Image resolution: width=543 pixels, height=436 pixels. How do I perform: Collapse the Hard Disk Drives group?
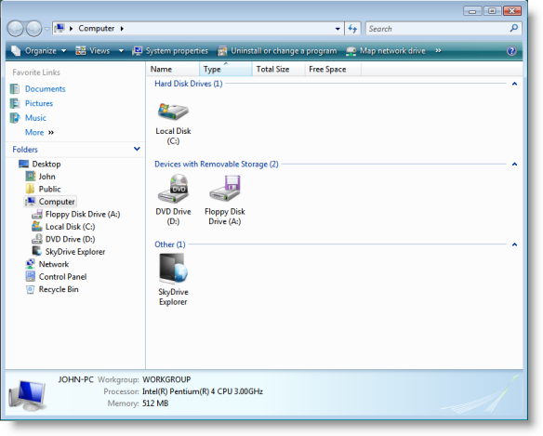514,84
